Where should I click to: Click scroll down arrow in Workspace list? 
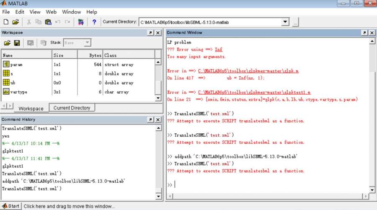pyautogui.click(x=158, y=98)
